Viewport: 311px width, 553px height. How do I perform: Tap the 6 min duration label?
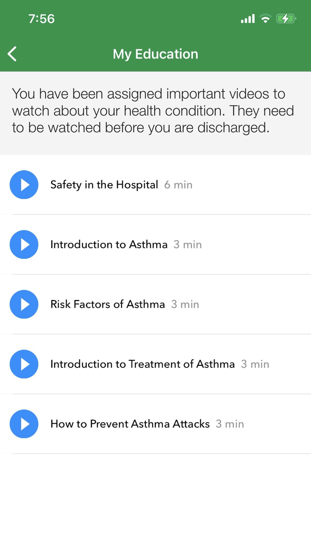(x=178, y=184)
